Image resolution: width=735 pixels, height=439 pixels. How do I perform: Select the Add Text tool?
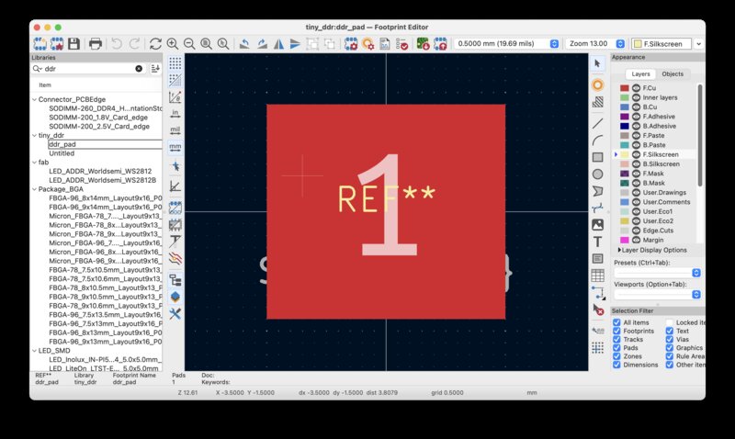597,242
